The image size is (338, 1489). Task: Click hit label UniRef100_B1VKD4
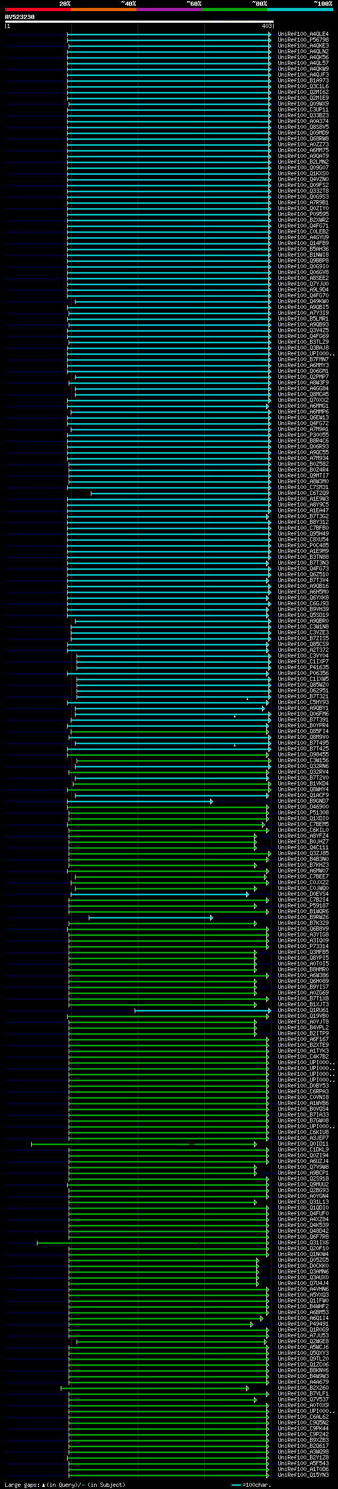(x=303, y=784)
